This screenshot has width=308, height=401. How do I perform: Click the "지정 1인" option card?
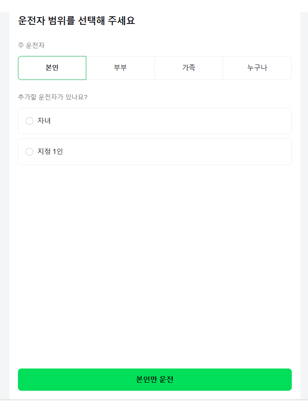154,152
